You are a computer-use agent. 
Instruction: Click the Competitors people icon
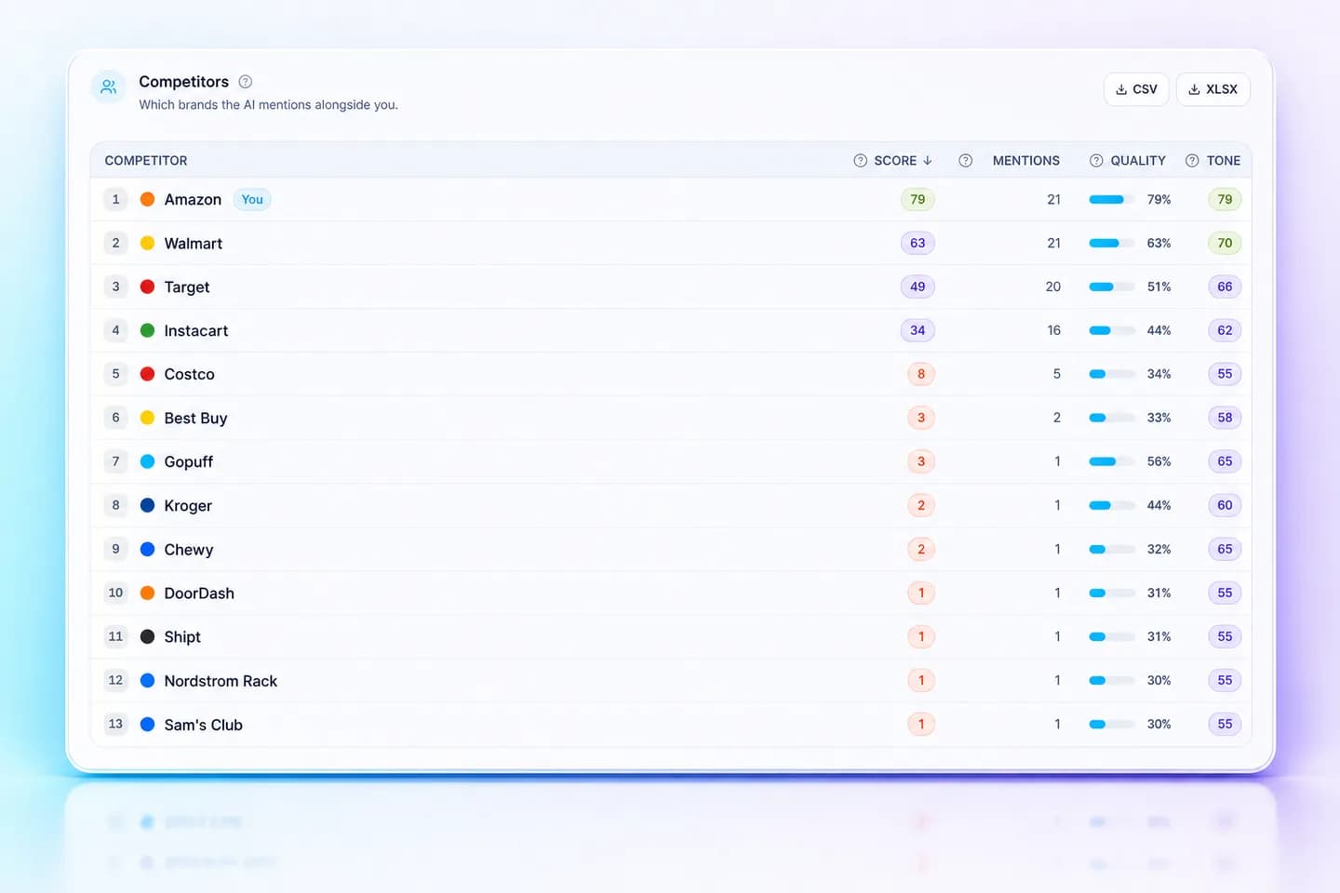109,87
